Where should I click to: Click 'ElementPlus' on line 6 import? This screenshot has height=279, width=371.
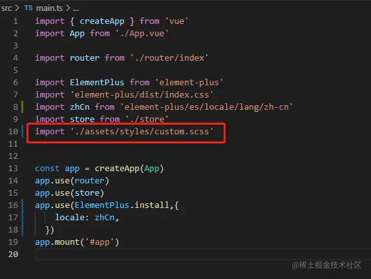tap(97, 82)
